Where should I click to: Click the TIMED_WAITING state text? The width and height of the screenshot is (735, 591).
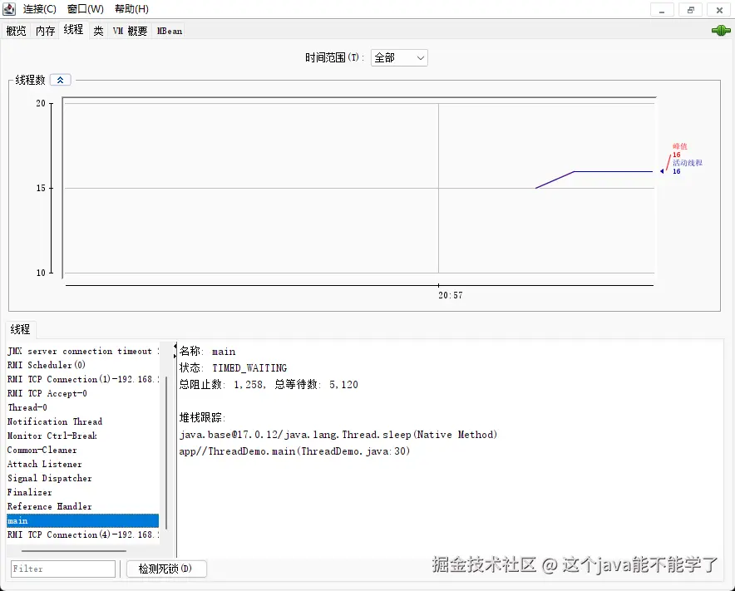(249, 368)
